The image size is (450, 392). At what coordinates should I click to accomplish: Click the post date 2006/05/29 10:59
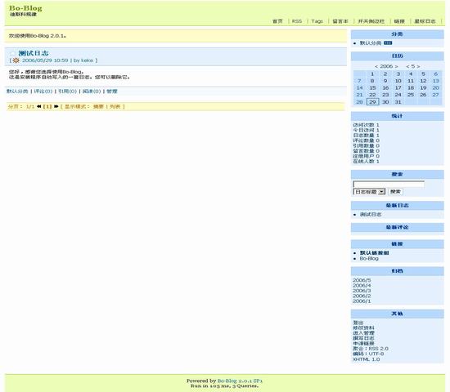point(45,60)
